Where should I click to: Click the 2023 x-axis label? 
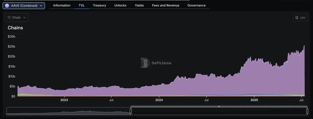[x=64, y=100]
